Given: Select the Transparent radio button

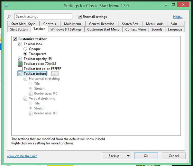Looking at the screenshot, I should point(25,54).
